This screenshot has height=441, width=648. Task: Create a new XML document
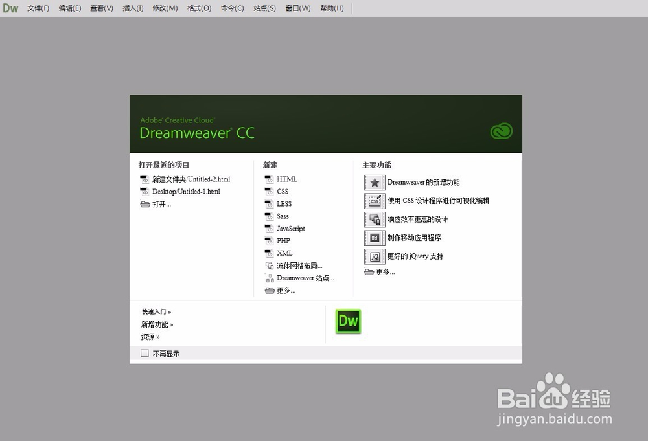click(x=284, y=253)
